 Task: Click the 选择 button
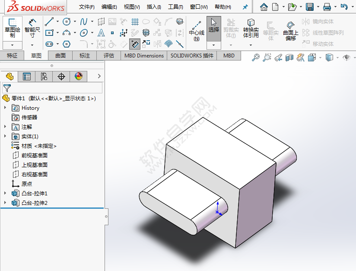[x=213, y=27]
